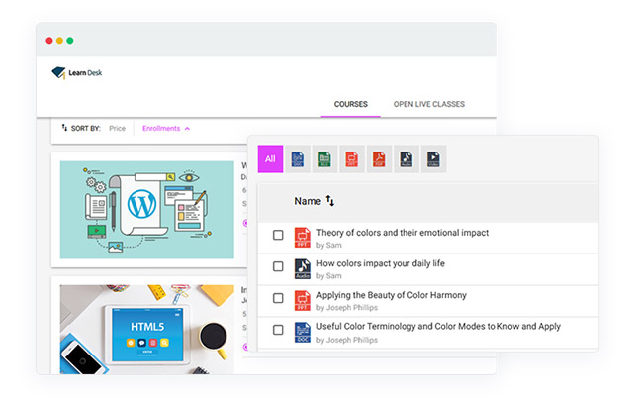The image size is (633, 406).
Task: Check the box for Applying the Beauty file
Action: pos(278,298)
